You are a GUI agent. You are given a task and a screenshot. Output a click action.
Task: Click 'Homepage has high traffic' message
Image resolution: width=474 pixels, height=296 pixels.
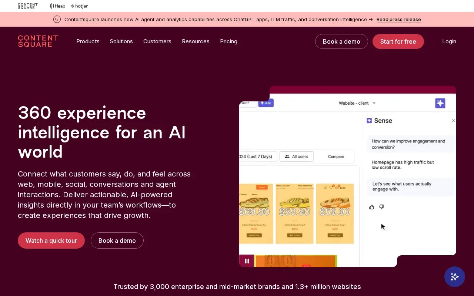coord(403,165)
